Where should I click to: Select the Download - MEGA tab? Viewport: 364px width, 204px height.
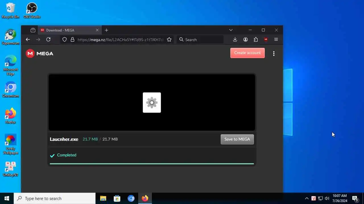[x=70, y=30]
